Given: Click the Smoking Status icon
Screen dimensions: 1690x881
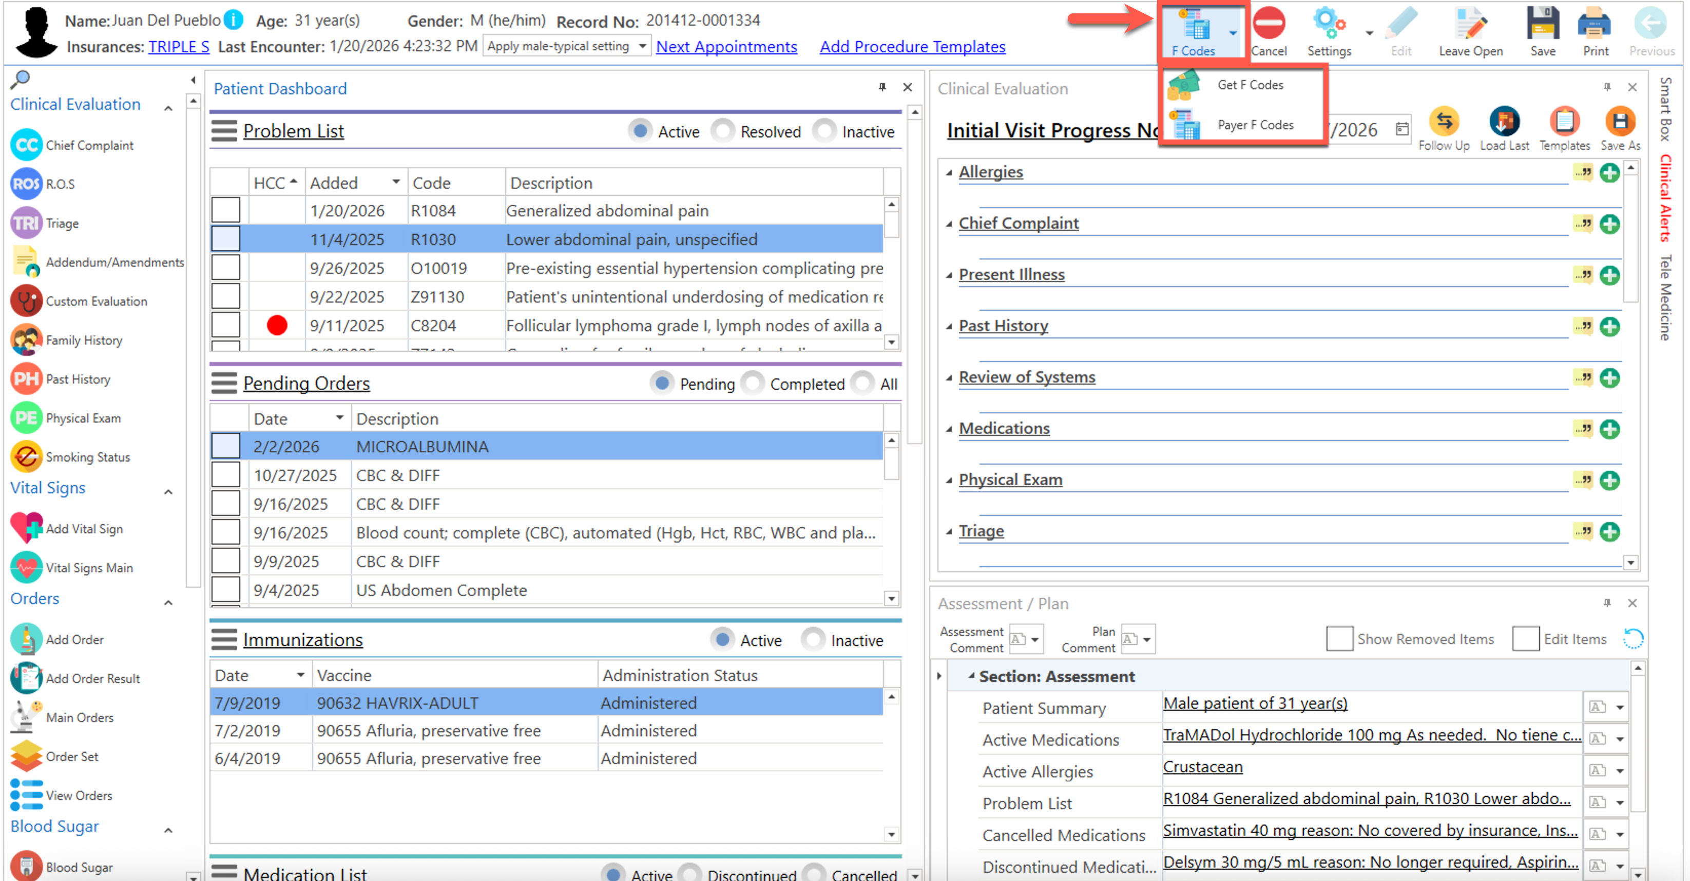Looking at the screenshot, I should [x=26, y=457].
